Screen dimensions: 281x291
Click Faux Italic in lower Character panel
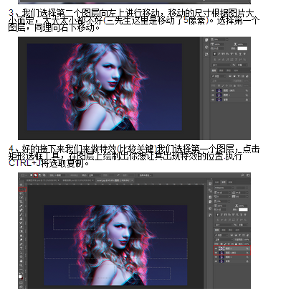pyautogui.click(x=222, y=215)
